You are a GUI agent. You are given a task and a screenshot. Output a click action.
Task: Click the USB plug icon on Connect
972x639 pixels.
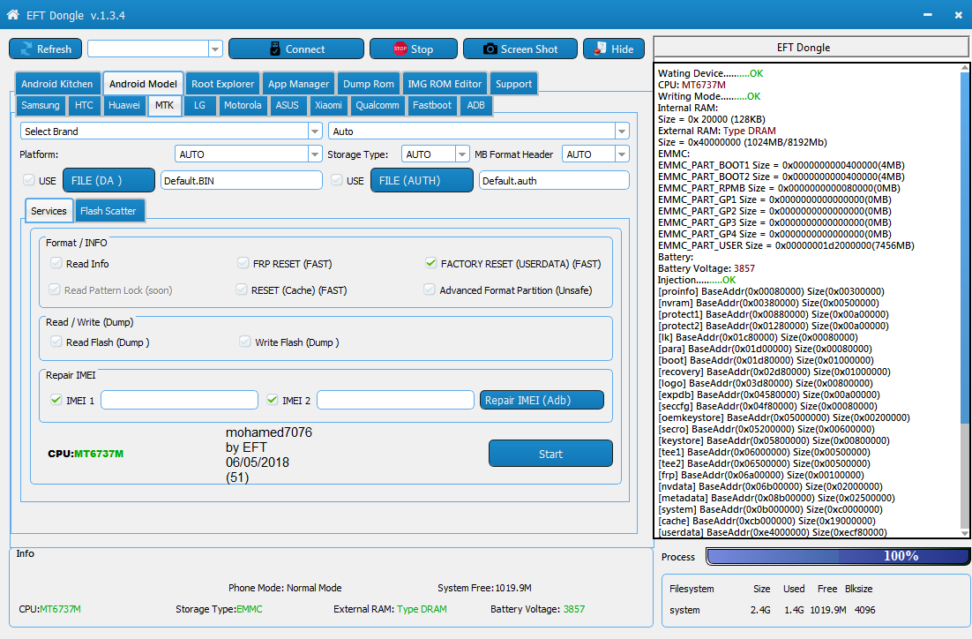[x=275, y=49]
